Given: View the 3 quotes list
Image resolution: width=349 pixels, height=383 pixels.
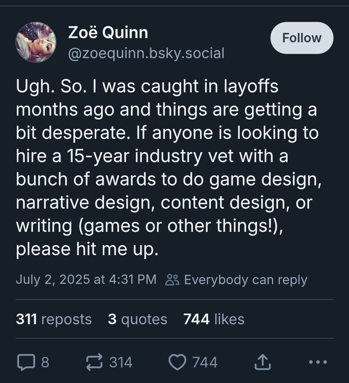Looking at the screenshot, I should point(137,319).
